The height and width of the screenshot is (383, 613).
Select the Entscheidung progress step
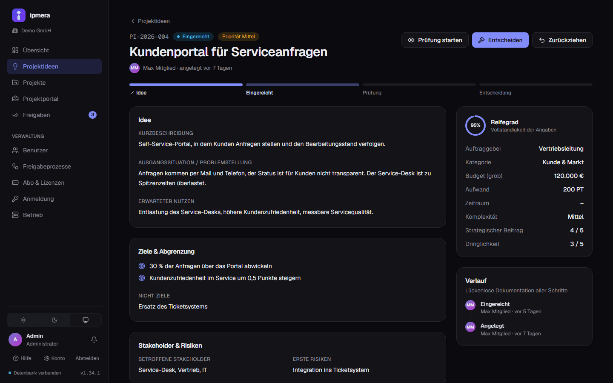click(536, 89)
